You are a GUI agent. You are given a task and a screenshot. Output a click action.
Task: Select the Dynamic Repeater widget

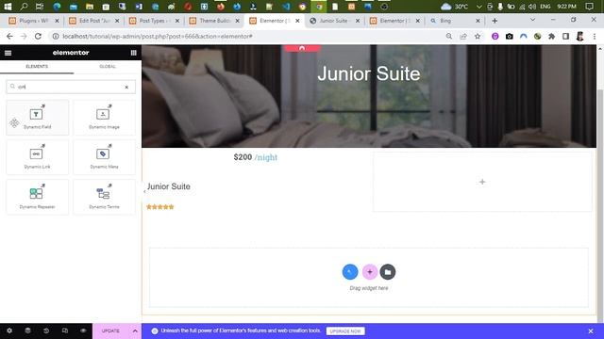pyautogui.click(x=38, y=197)
